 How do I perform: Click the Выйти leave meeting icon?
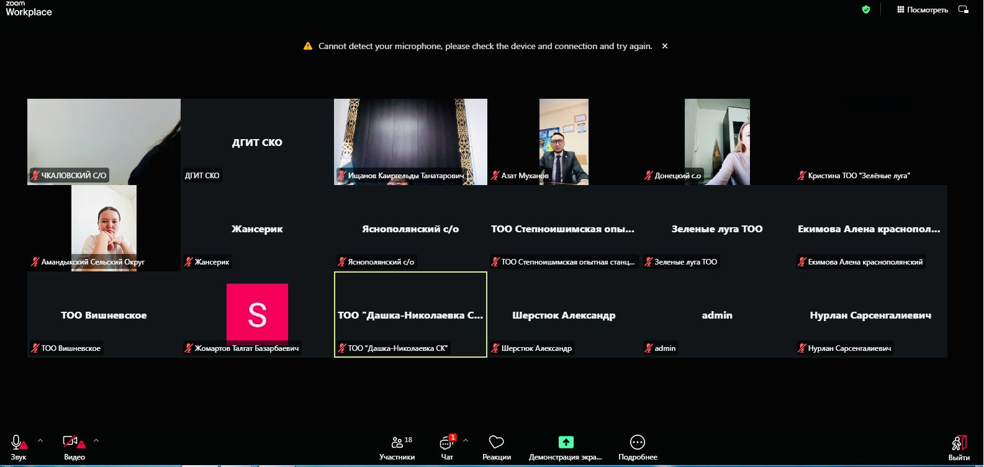pos(959,447)
